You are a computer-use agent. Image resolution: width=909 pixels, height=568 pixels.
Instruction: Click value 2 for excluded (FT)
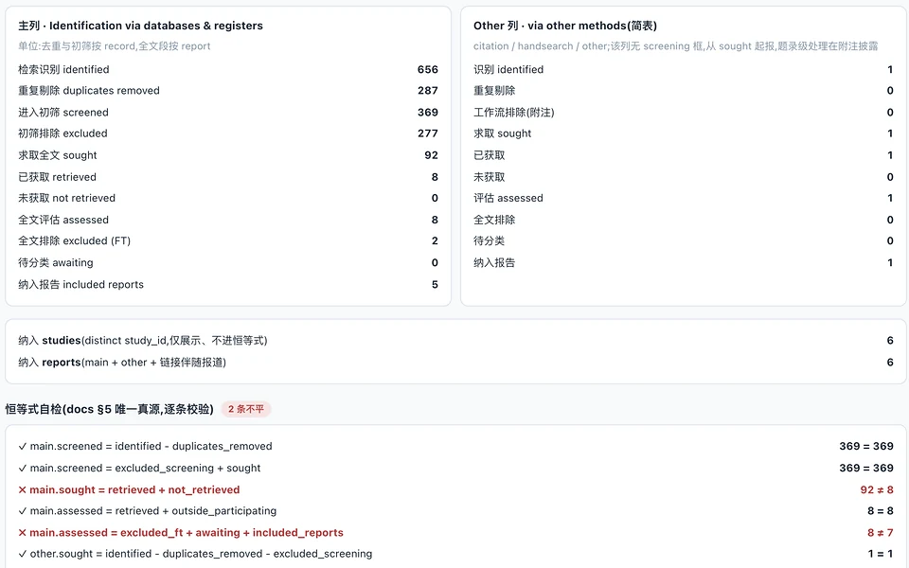[x=435, y=241]
